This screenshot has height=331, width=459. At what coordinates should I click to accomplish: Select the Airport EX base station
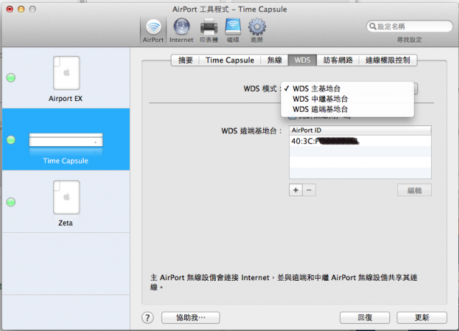[x=66, y=78]
